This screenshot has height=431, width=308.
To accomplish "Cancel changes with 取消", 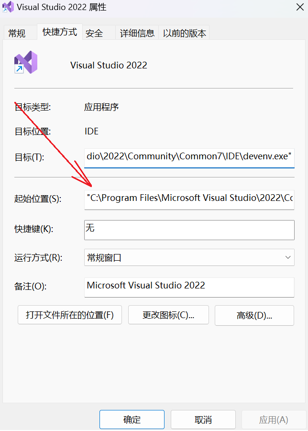I will pyautogui.click(x=203, y=420).
